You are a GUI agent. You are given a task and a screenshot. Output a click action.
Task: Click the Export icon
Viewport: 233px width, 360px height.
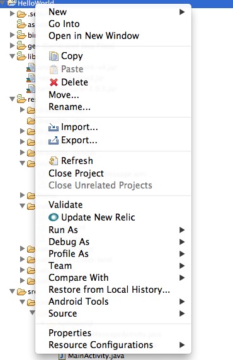pos(54,140)
